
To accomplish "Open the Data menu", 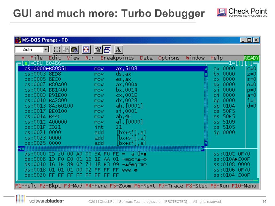I will 146,58.
